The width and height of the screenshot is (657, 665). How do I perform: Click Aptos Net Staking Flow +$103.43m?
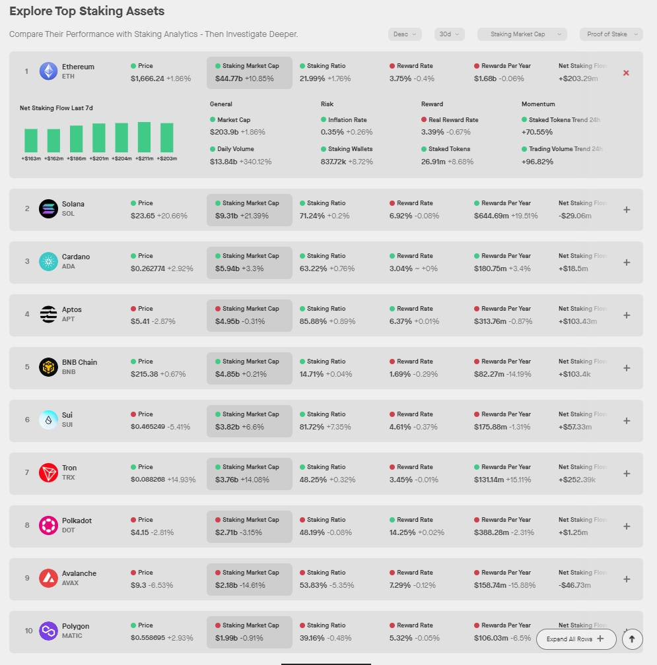pos(578,321)
